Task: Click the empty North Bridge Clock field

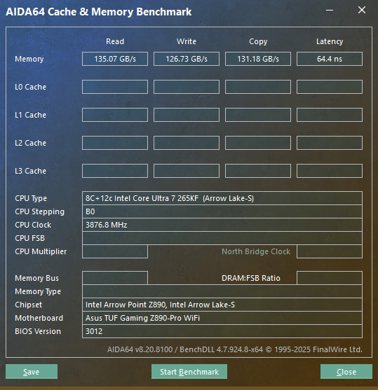Action: (330, 251)
